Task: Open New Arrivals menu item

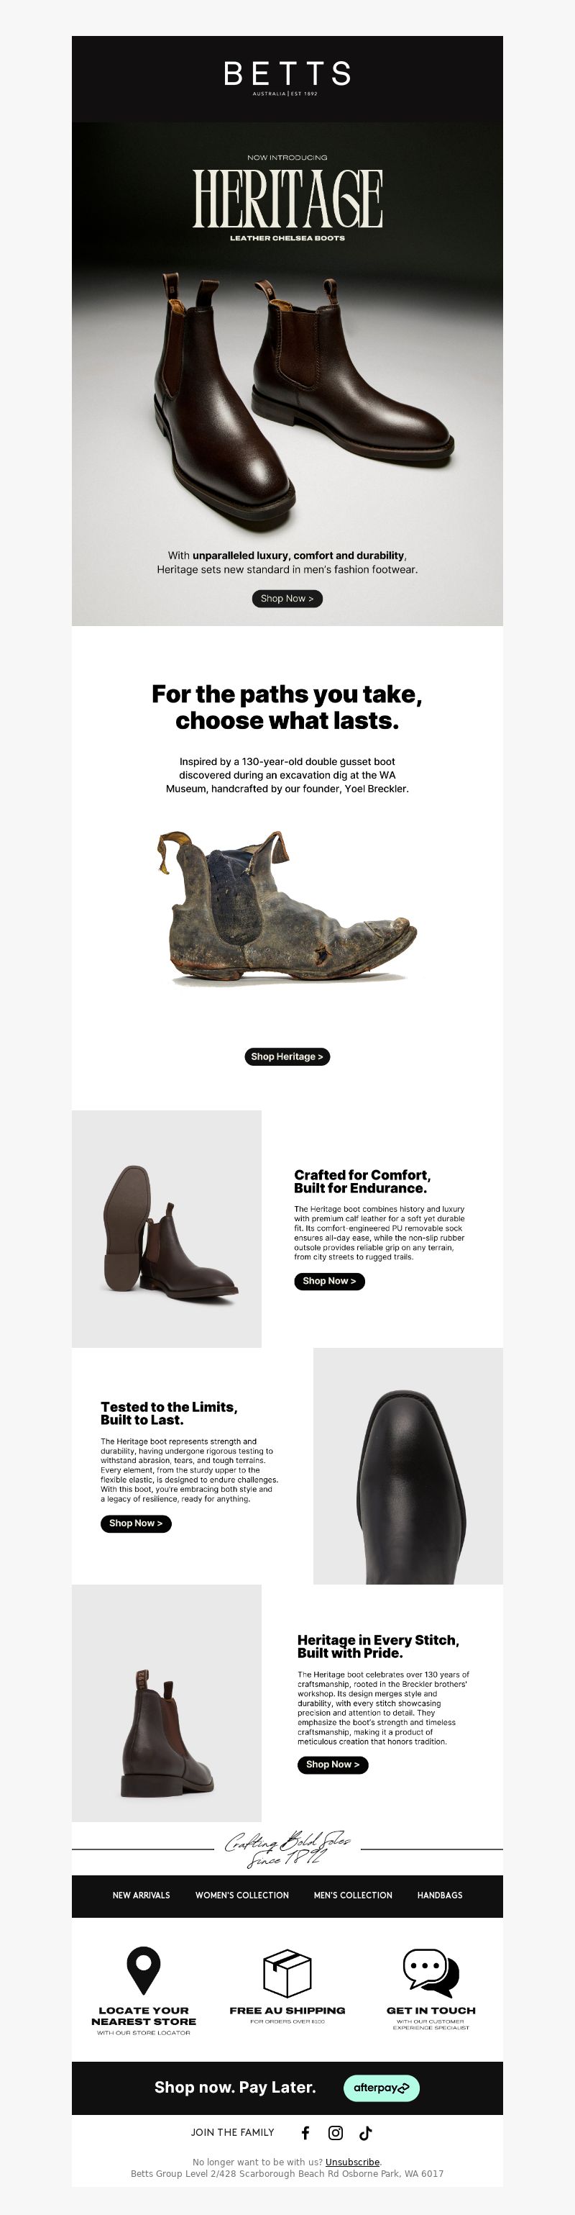Action: (141, 1895)
